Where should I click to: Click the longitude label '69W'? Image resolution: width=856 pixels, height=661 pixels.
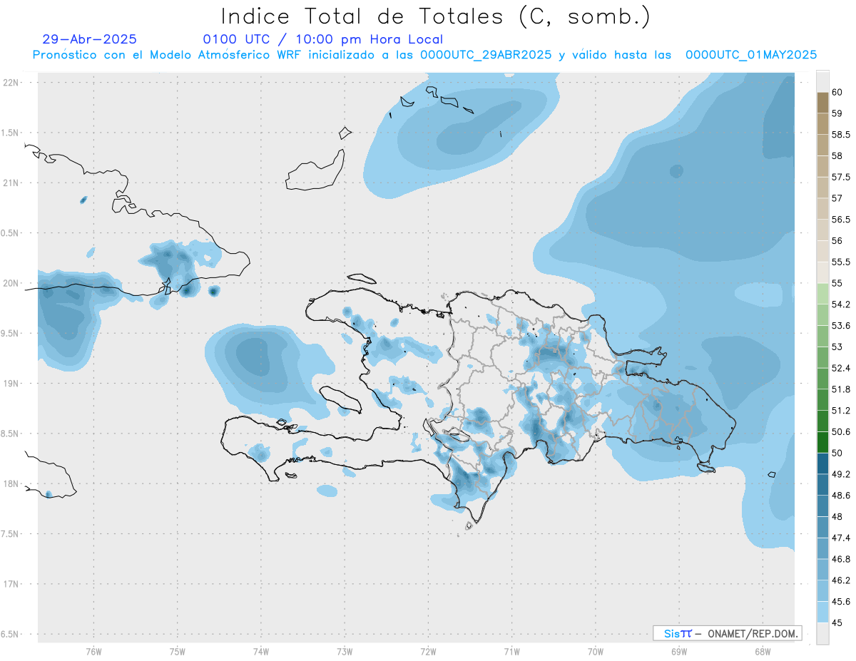coord(679,652)
